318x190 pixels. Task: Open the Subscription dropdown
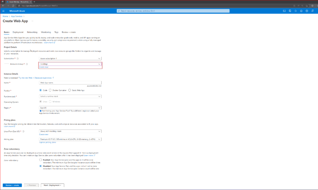pos(70,58)
